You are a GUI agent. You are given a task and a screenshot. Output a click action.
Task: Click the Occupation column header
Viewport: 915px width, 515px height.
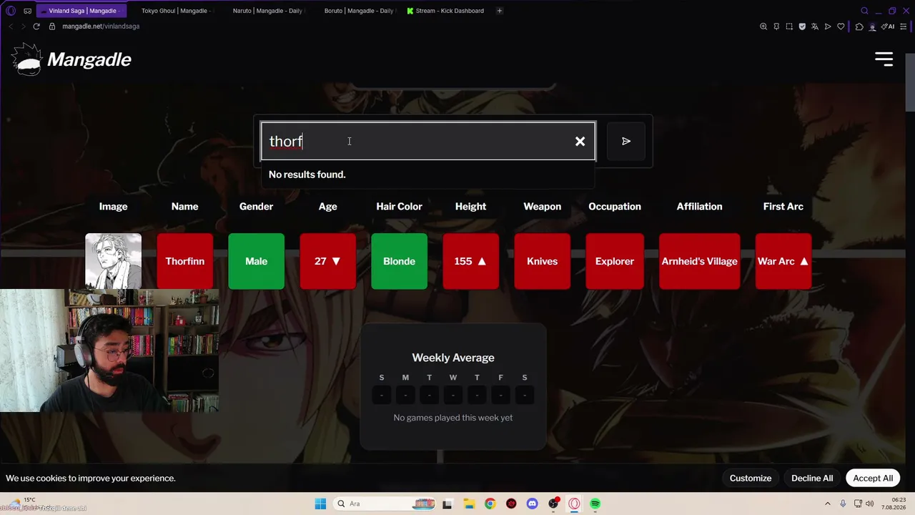pos(615,207)
